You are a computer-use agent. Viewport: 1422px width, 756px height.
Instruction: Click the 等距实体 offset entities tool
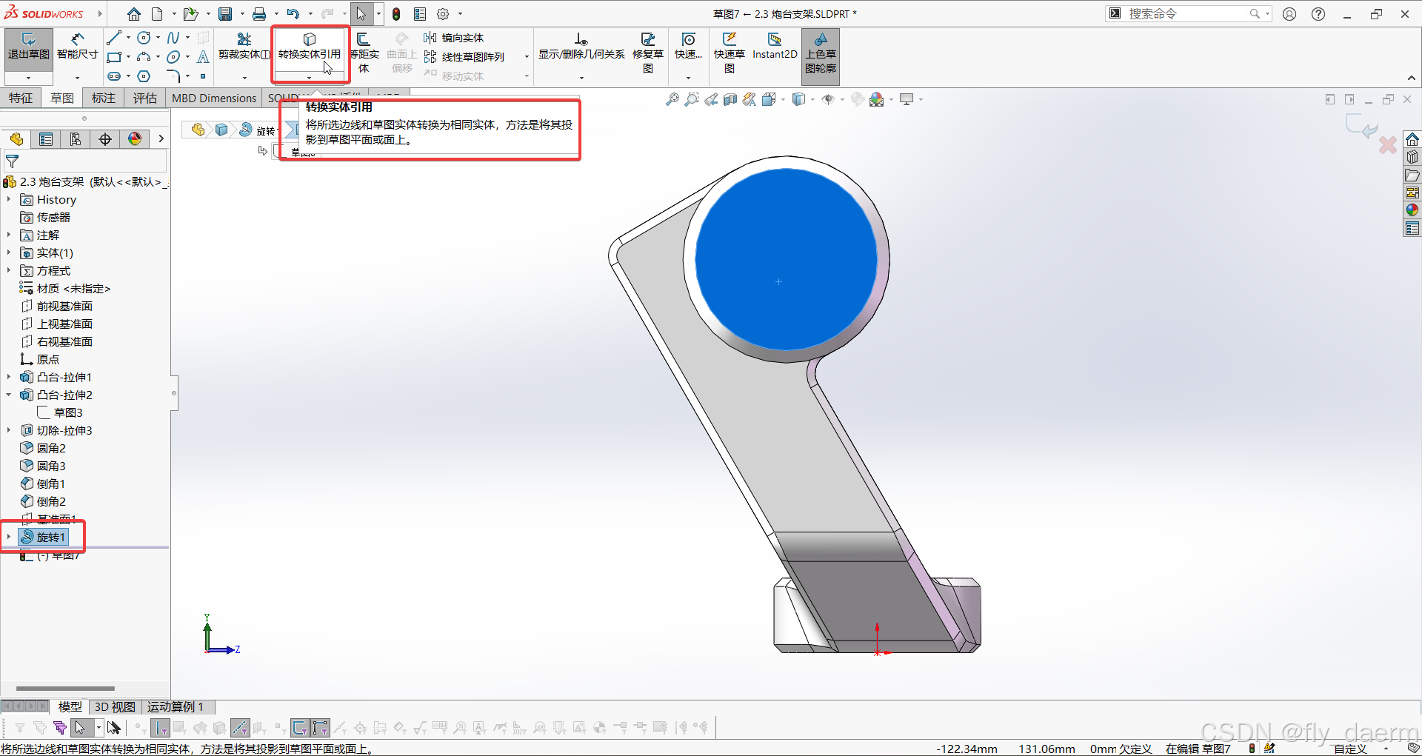364,53
